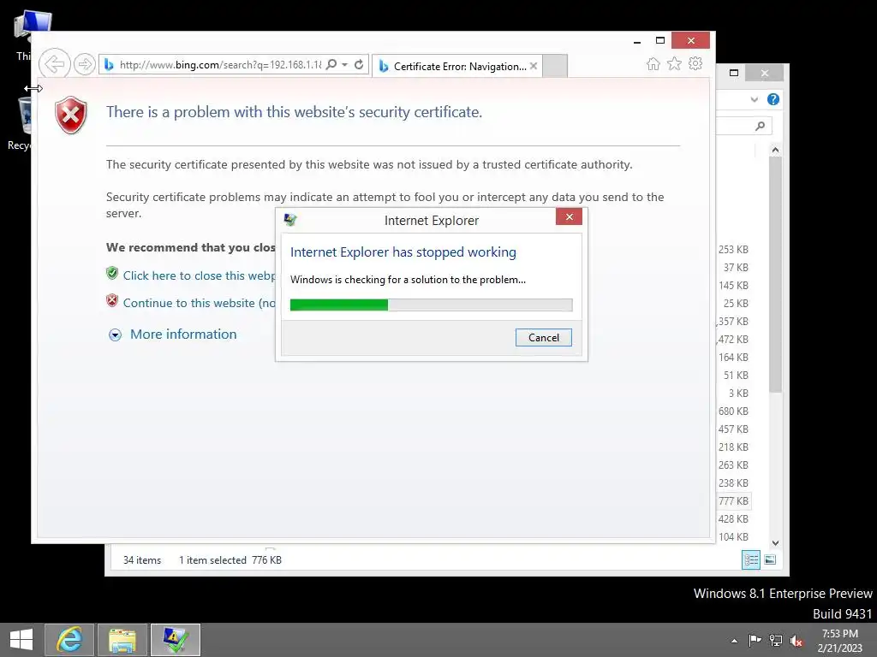Image resolution: width=877 pixels, height=657 pixels.
Task: Open address bar autocomplete dropdown arrow
Action: [x=345, y=64]
